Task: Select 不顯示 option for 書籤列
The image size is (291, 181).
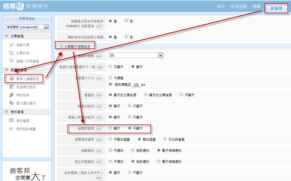Action: (181, 95)
